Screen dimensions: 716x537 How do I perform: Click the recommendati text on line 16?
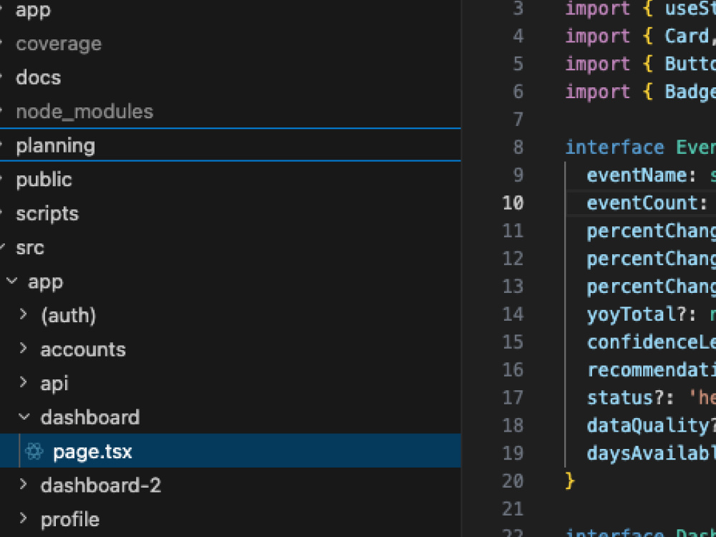point(651,370)
